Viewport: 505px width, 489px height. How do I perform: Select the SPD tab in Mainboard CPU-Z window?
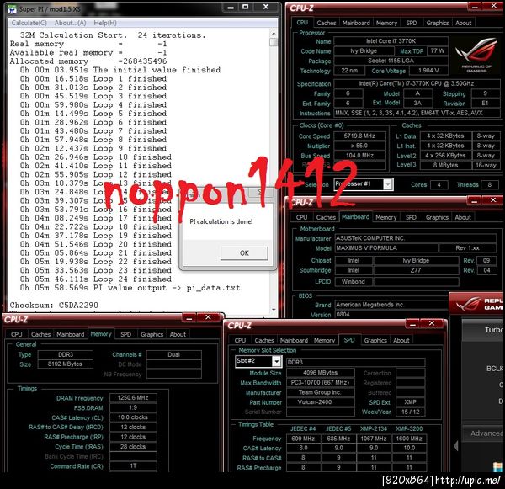411,217
